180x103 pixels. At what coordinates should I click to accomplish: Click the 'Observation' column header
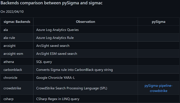pos(85,22)
